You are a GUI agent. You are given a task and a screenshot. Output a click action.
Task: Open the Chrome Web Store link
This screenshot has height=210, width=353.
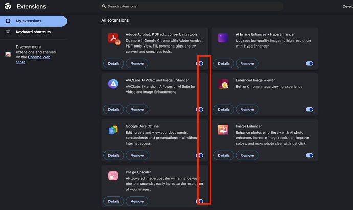coord(33,60)
